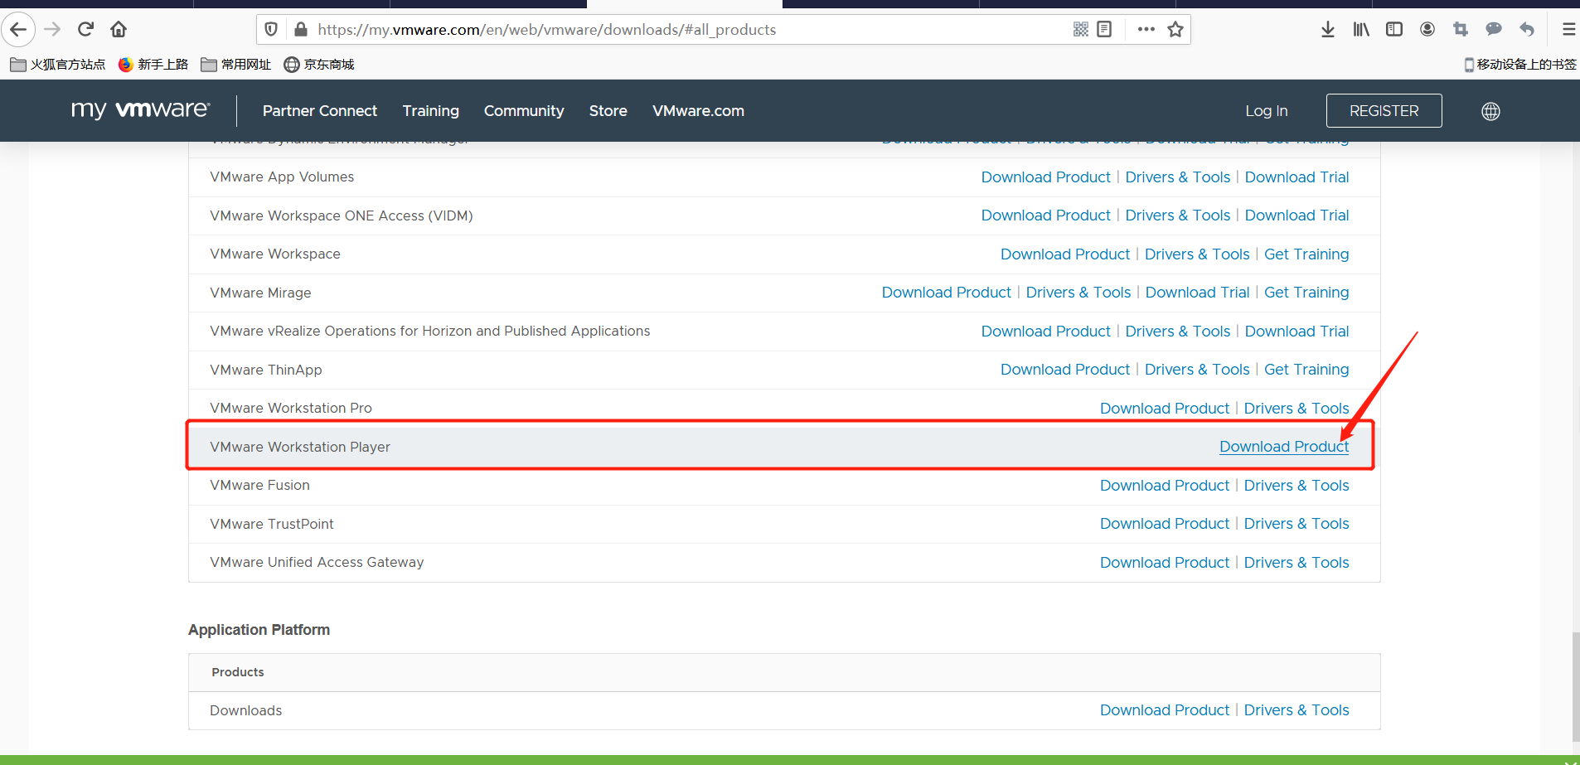Download Trial of Workspace ONE Access (VIDM)
This screenshot has height=765, width=1580.
click(1297, 215)
